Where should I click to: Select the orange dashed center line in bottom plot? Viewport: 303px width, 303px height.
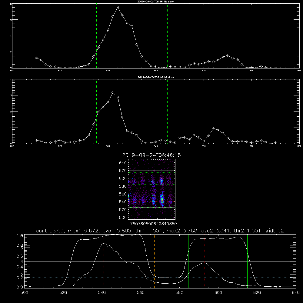pyautogui.click(x=155, y=261)
